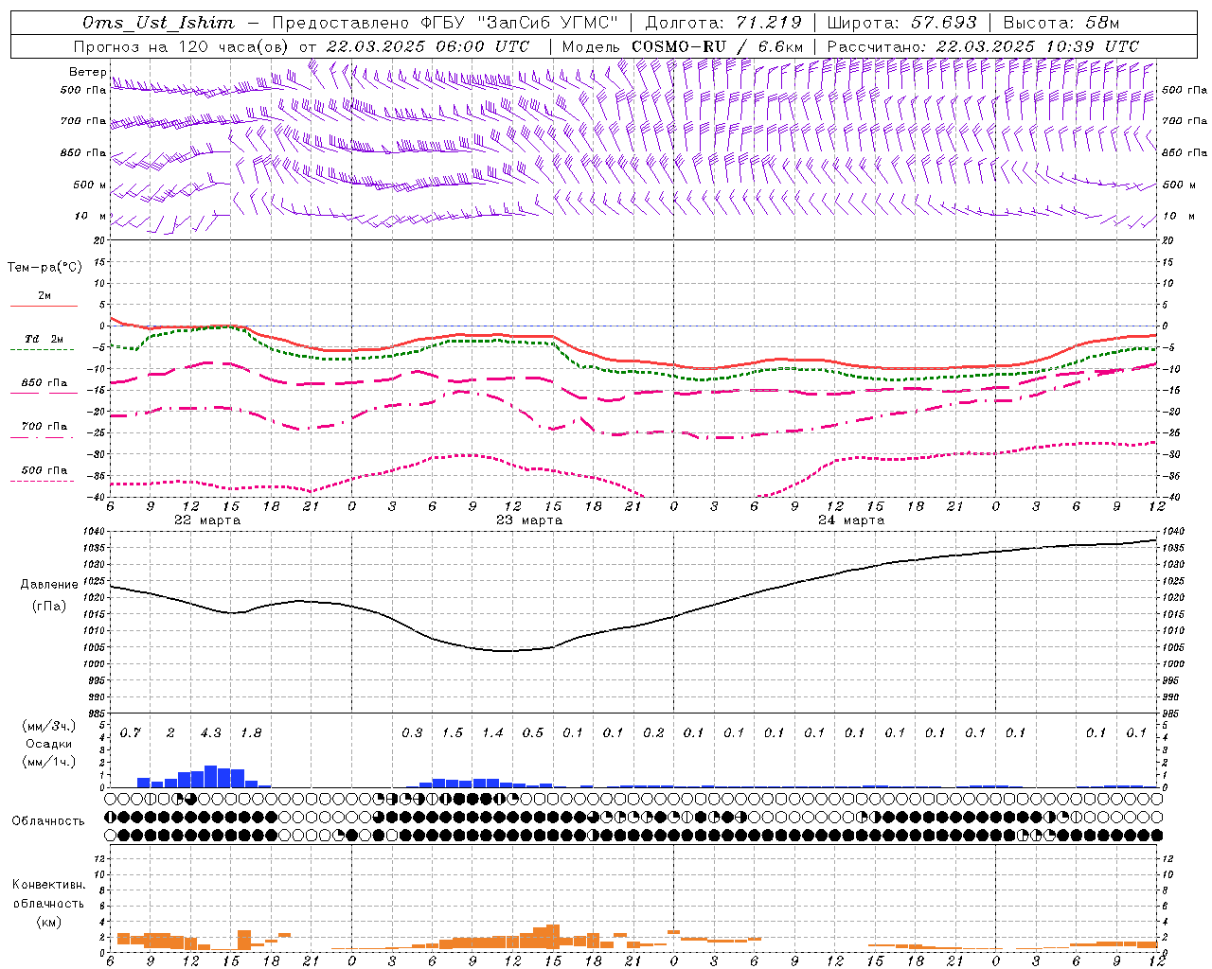Click the 0.7 precipitation total value
The width and height of the screenshot is (1212, 969).
[x=130, y=733]
